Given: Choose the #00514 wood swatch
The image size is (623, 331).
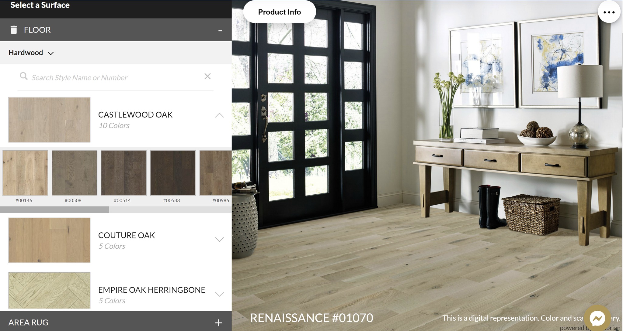Looking at the screenshot, I should [x=124, y=173].
